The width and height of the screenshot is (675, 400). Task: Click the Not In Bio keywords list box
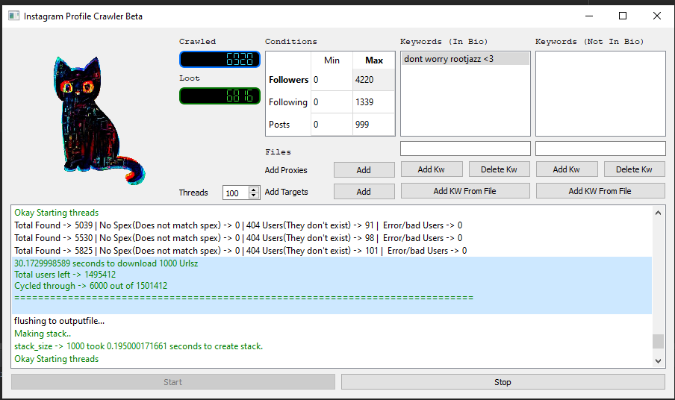tap(600, 94)
